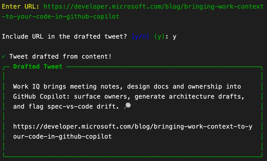
Task: Click the wrapped URL line "our-code-in-github-copilot"
Action: coord(62,137)
